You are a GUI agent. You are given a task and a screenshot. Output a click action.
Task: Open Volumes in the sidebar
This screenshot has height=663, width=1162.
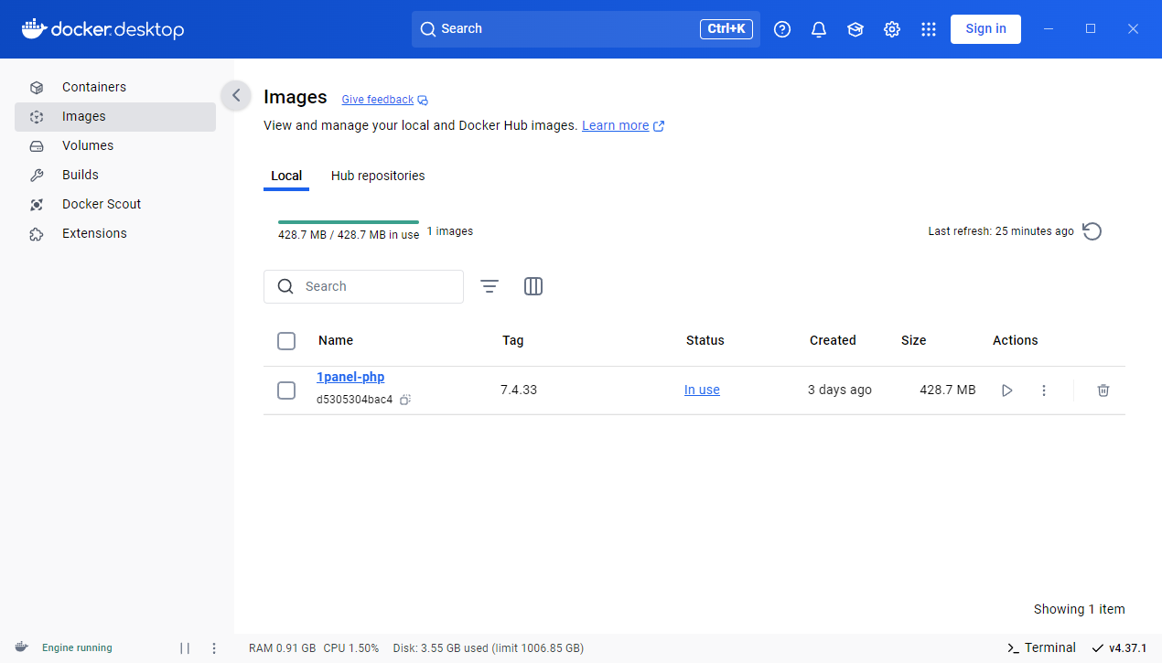click(115, 146)
